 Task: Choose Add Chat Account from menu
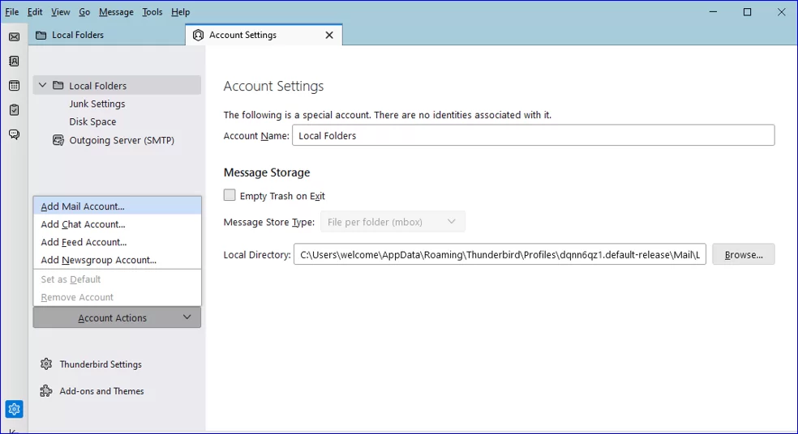click(x=117, y=224)
